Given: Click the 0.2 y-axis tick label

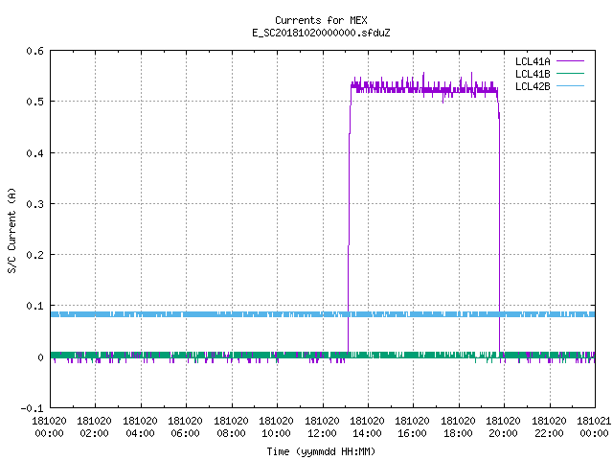Looking at the screenshot, I should click(34, 255).
